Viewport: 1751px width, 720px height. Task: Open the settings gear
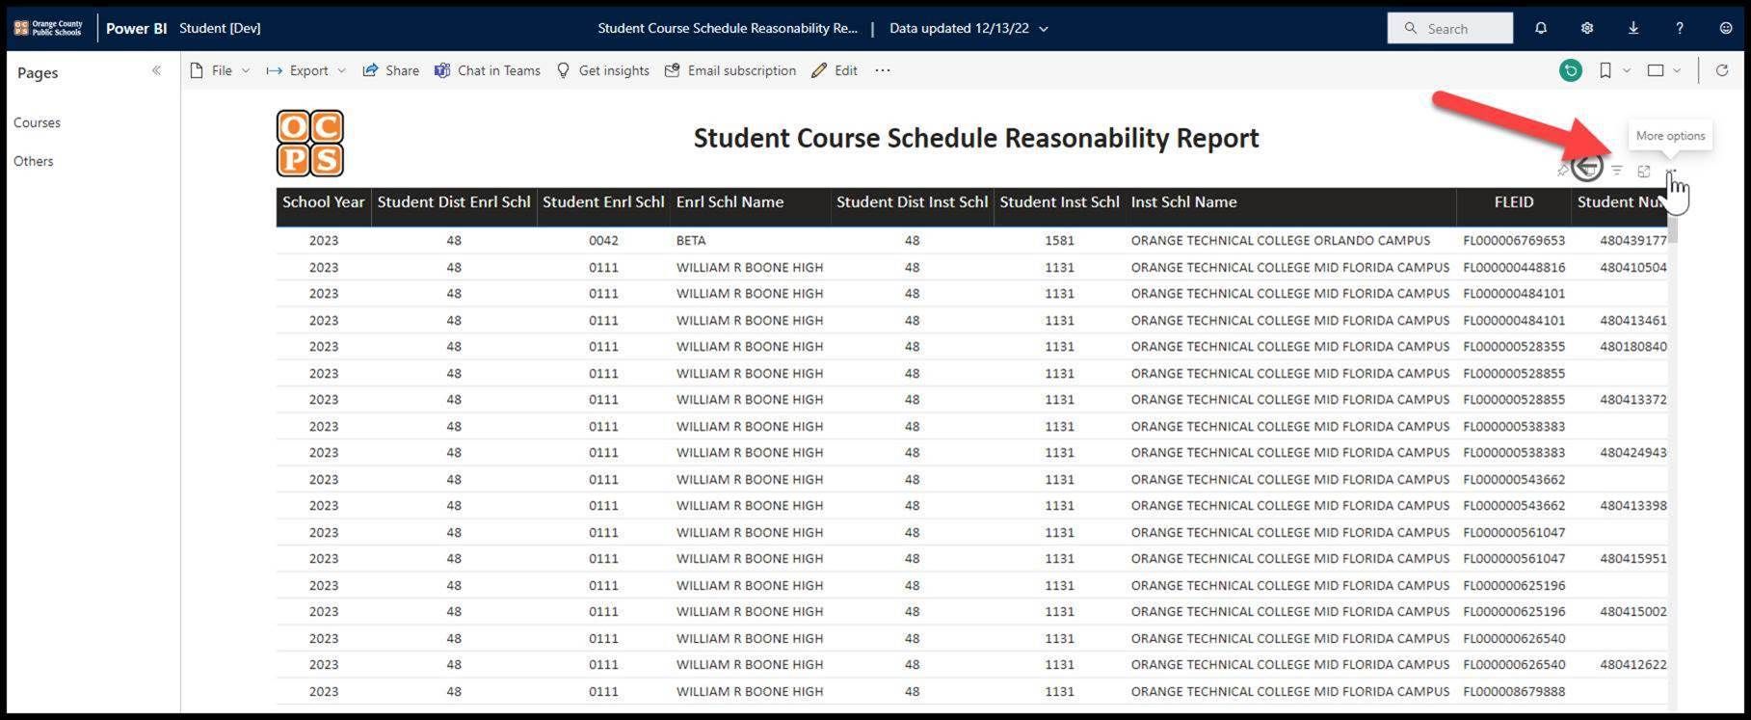coord(1587,29)
